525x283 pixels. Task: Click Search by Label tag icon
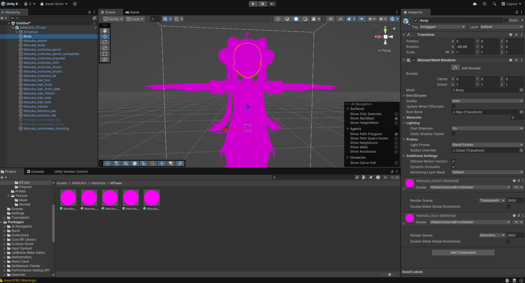[x=371, y=177]
